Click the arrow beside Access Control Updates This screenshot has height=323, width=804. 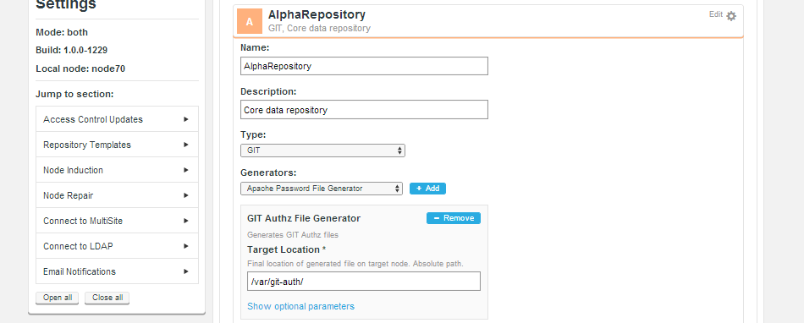186,119
